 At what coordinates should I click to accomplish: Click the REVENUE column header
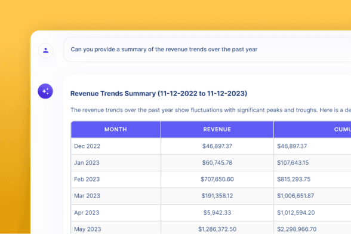[x=217, y=130]
